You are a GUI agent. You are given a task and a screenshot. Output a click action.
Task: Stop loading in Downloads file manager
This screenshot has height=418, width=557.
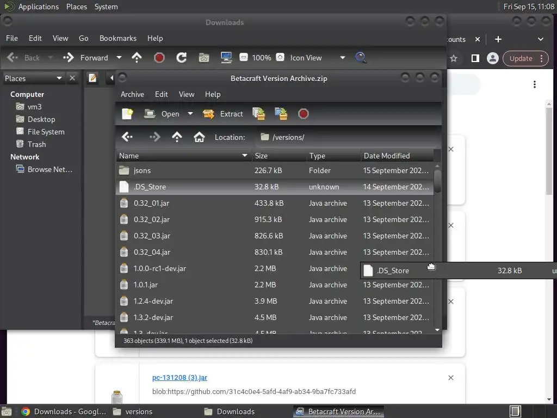159,58
